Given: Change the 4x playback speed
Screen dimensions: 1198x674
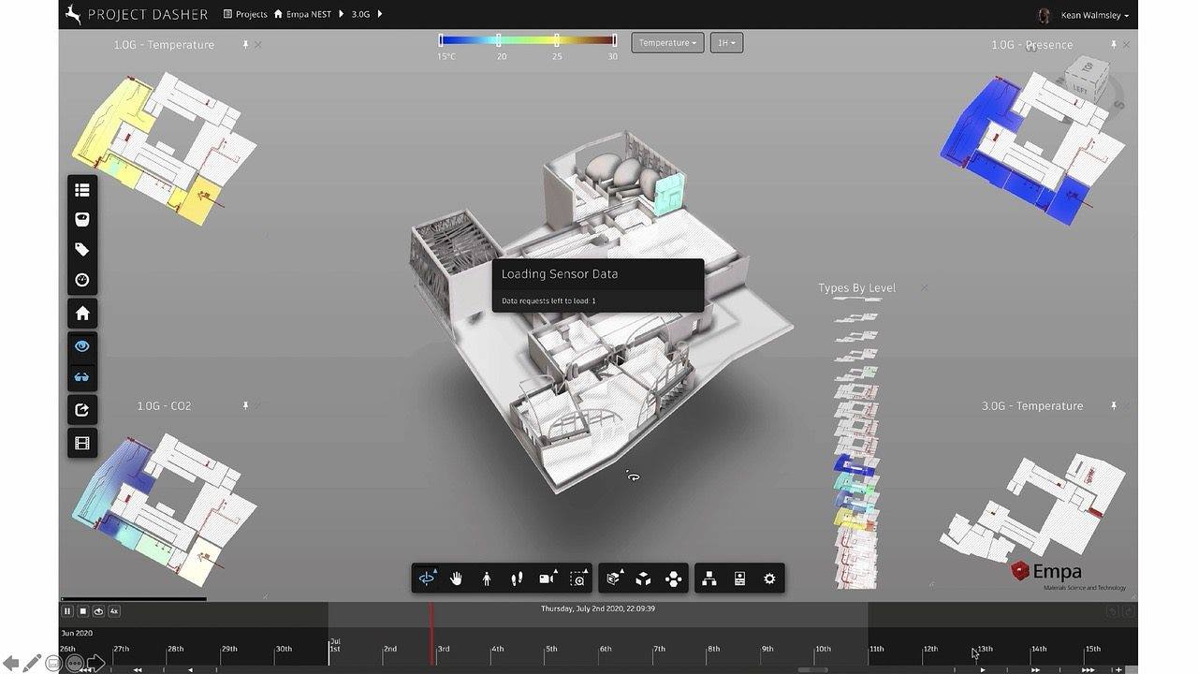Looking at the screenshot, I should point(114,611).
